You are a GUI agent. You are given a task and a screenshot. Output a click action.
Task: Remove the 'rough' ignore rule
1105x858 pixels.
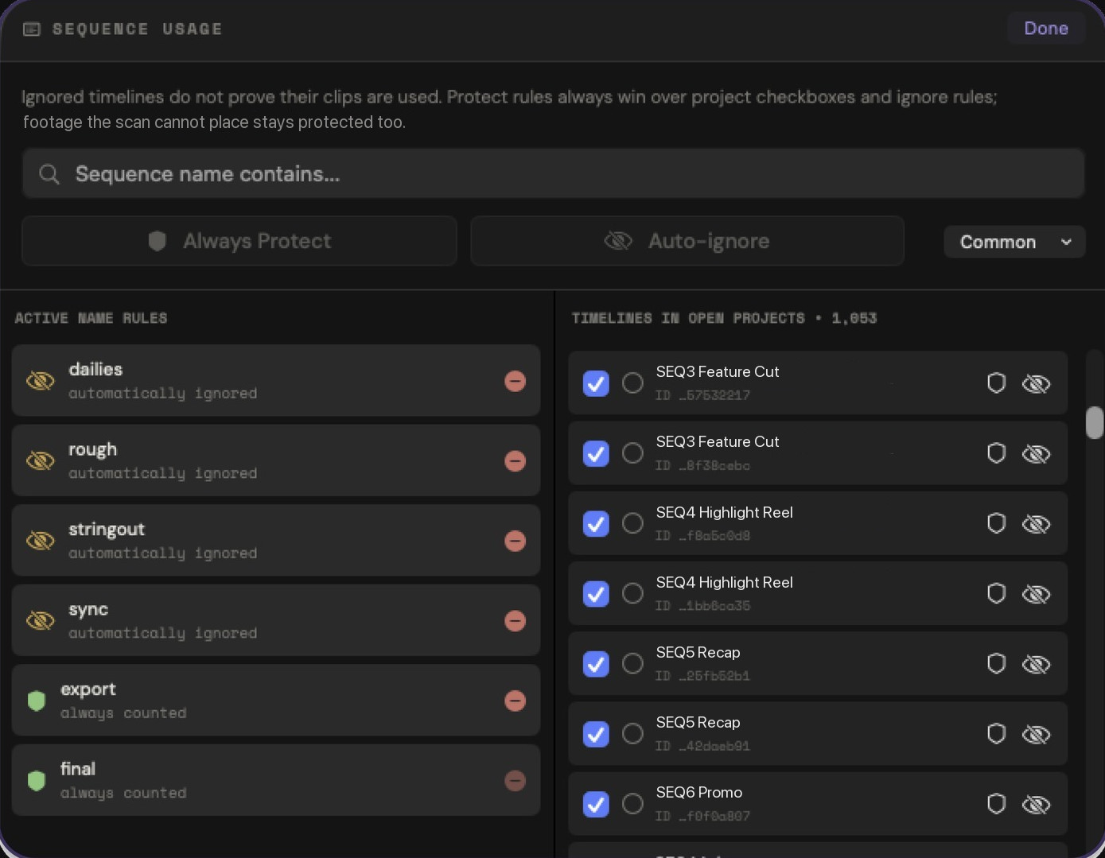coord(515,461)
